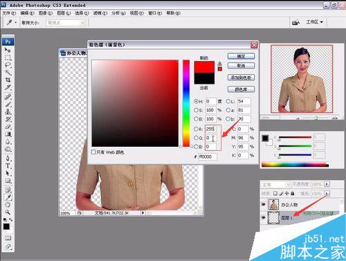Select the Clone Stamp tool
Image resolution: width=346 pixels, height=261 pixels.
click(x=8, y=111)
